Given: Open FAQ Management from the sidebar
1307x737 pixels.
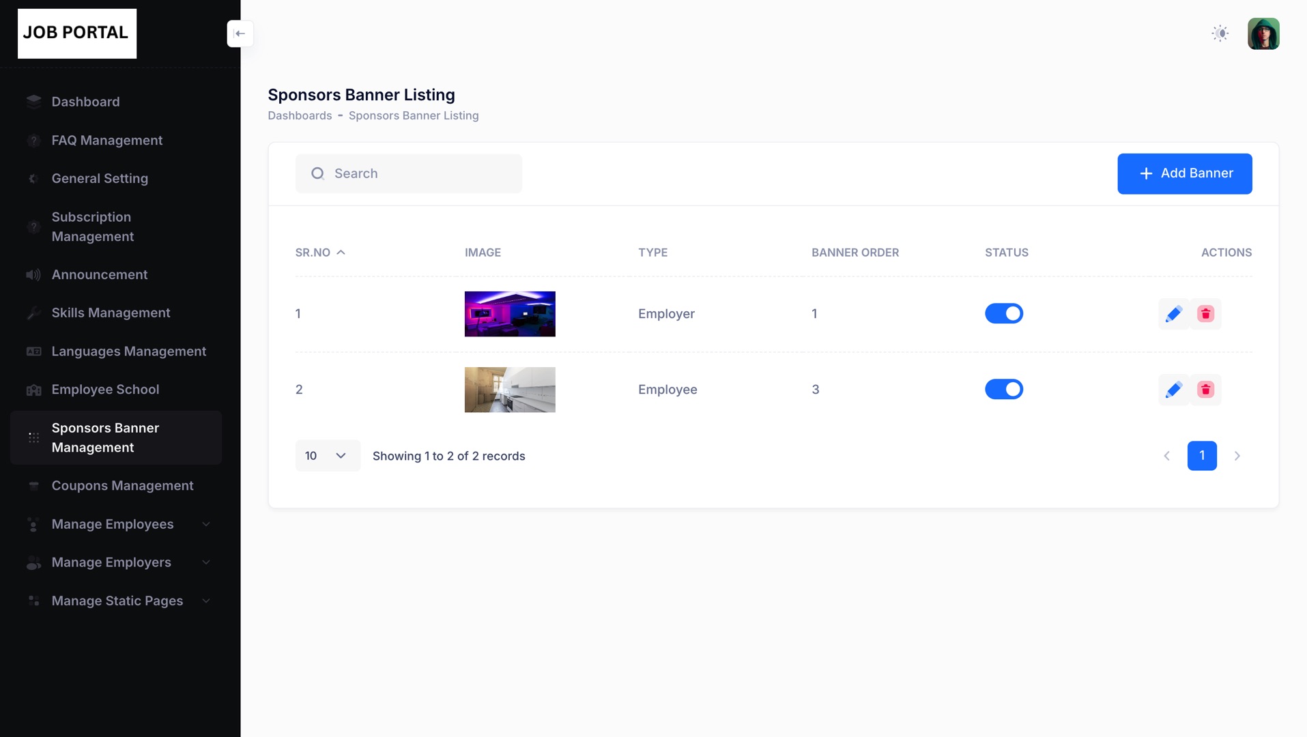Looking at the screenshot, I should 107,140.
